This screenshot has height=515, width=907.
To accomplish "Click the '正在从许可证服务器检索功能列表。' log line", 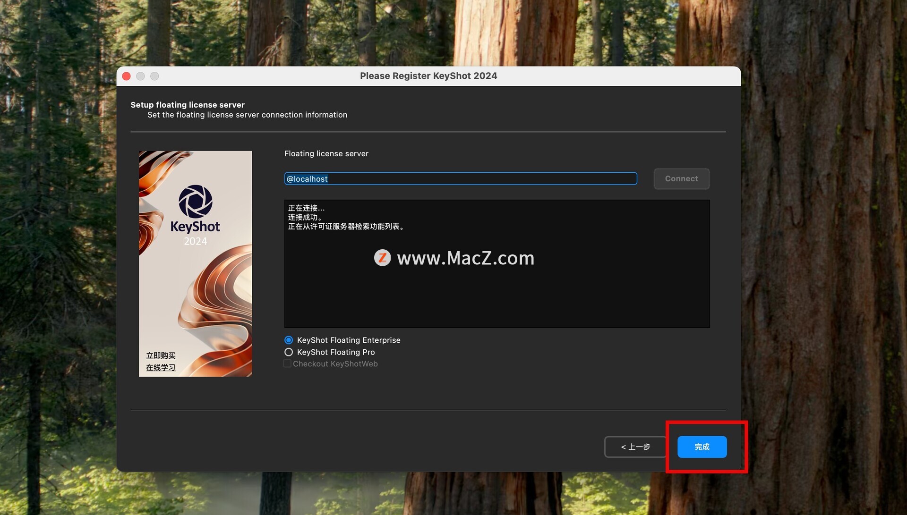I will 347,226.
